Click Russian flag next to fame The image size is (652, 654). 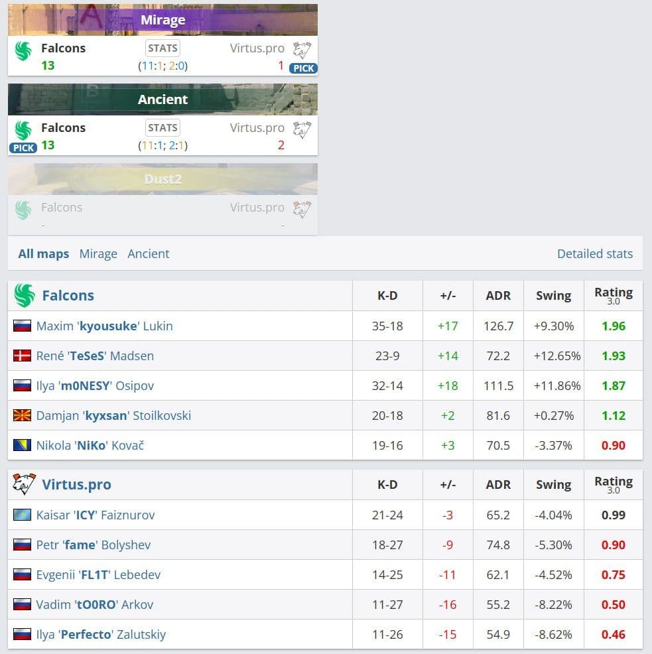click(x=22, y=545)
